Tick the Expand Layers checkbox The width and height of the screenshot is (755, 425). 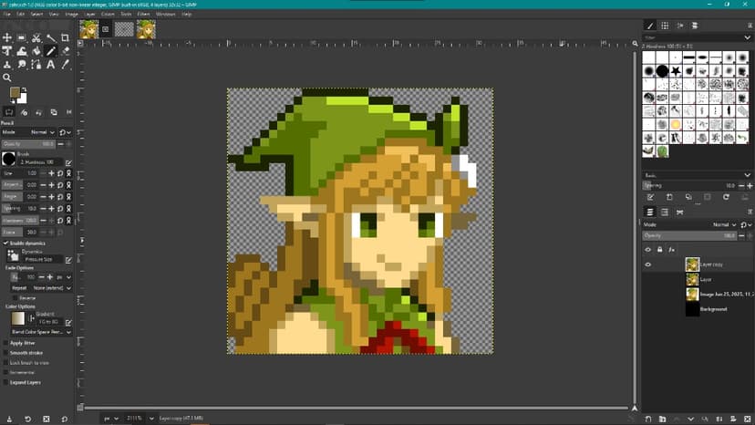(x=5, y=382)
